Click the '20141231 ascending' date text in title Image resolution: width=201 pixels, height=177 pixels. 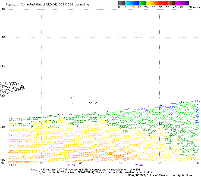74,5
